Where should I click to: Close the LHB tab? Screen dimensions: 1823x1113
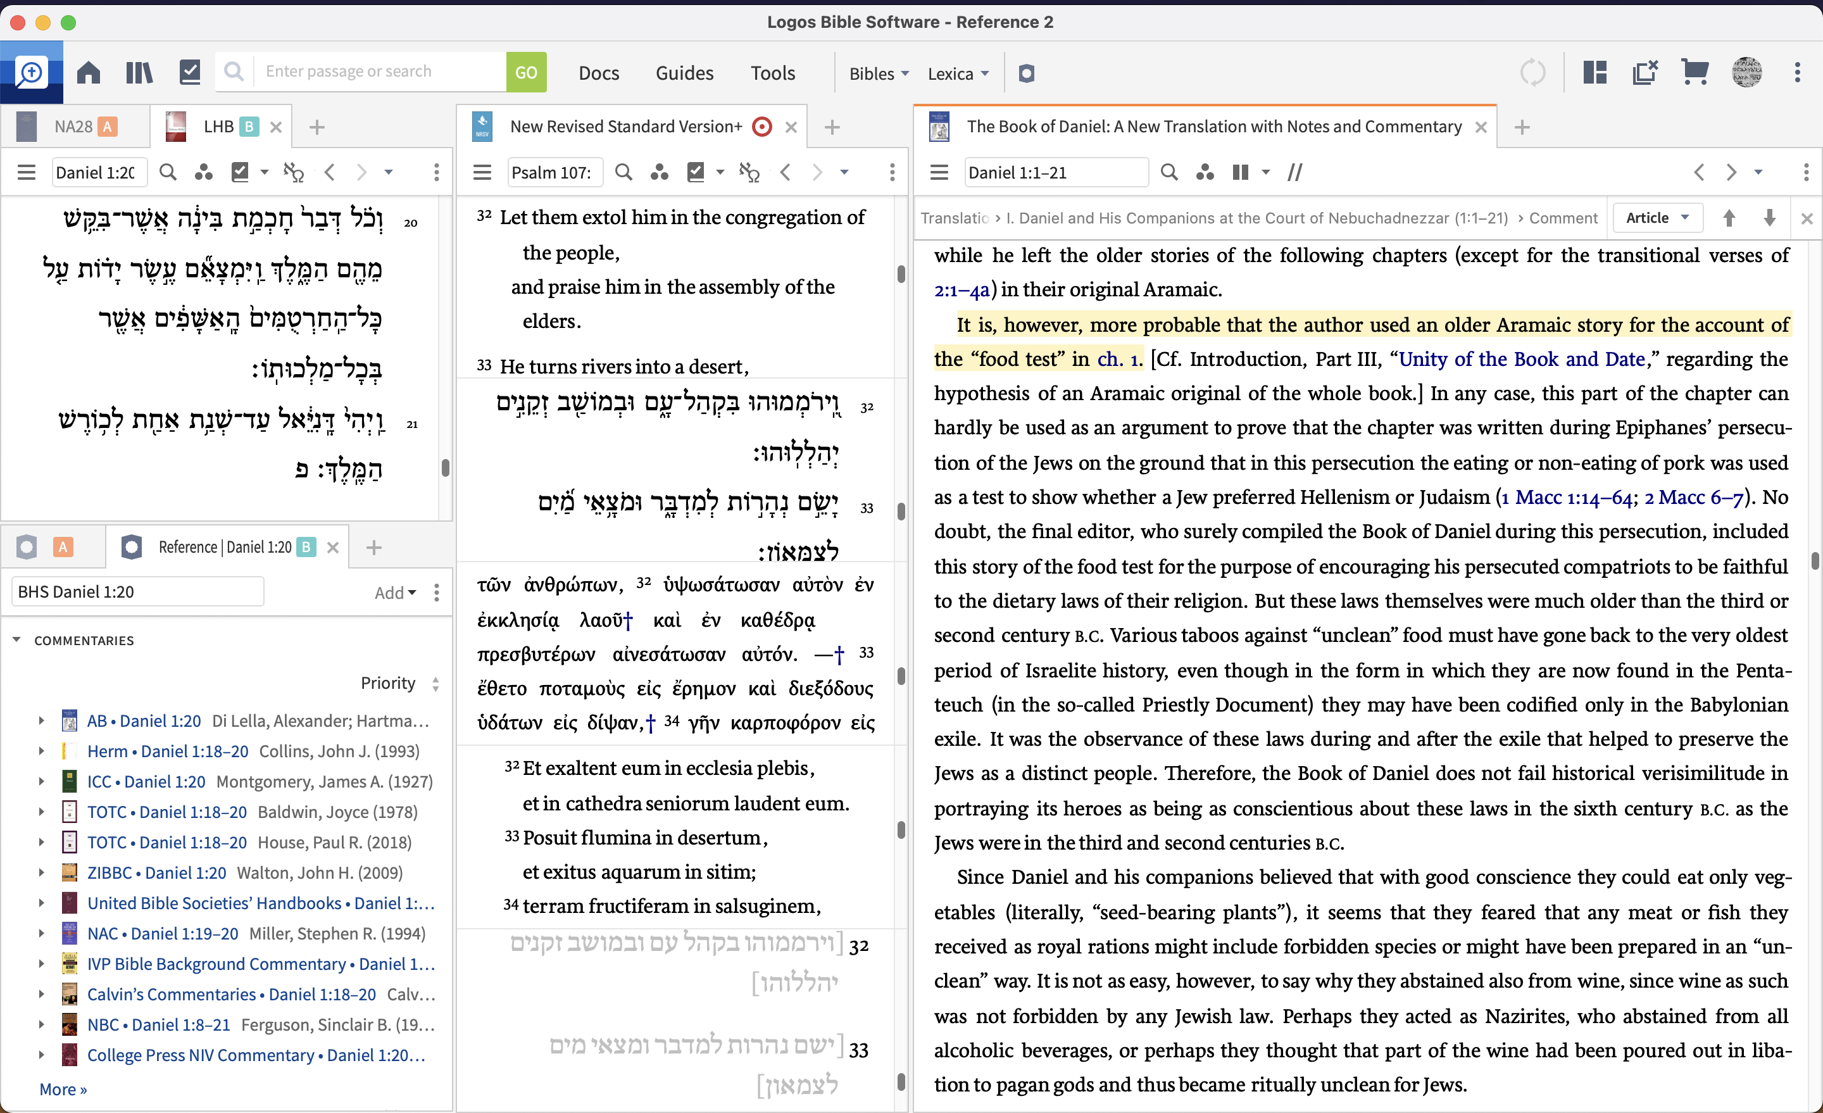(276, 127)
